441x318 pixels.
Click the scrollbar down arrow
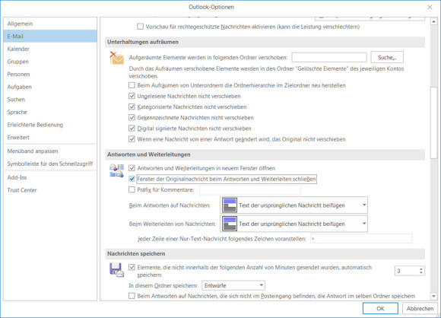433,296
